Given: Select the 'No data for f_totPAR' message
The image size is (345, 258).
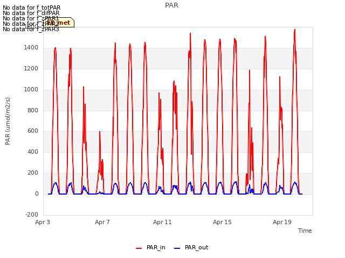Looking at the screenshot, I should [x=31, y=8].
